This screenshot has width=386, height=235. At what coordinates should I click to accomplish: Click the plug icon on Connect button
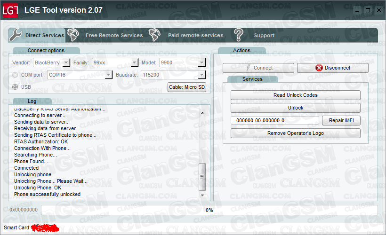[x=249, y=68]
